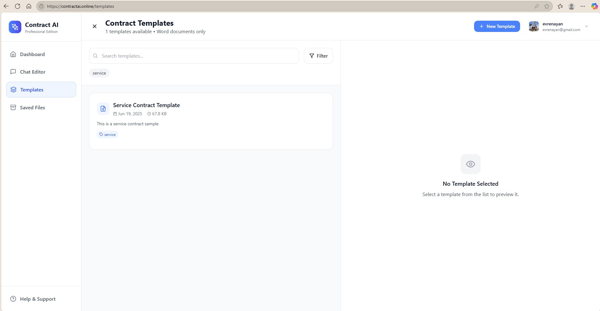Image resolution: width=600 pixels, height=311 pixels.
Task: Click the evrenayan profile avatar
Action: tap(534, 26)
